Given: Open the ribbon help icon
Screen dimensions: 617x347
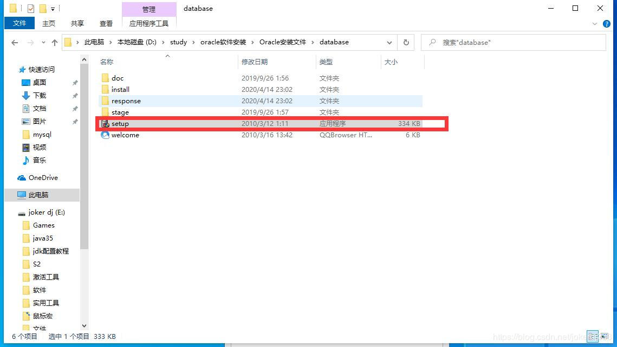Looking at the screenshot, I should [606, 24].
